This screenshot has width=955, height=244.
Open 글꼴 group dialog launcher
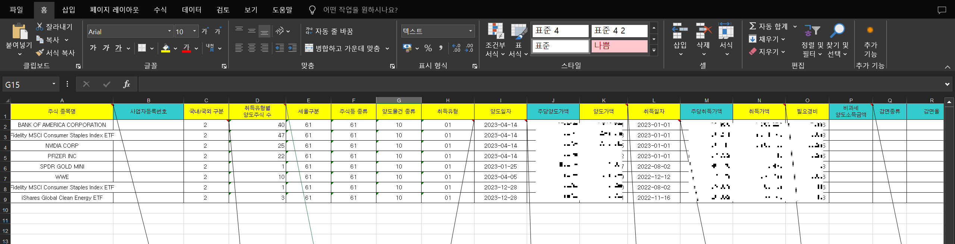click(x=224, y=66)
